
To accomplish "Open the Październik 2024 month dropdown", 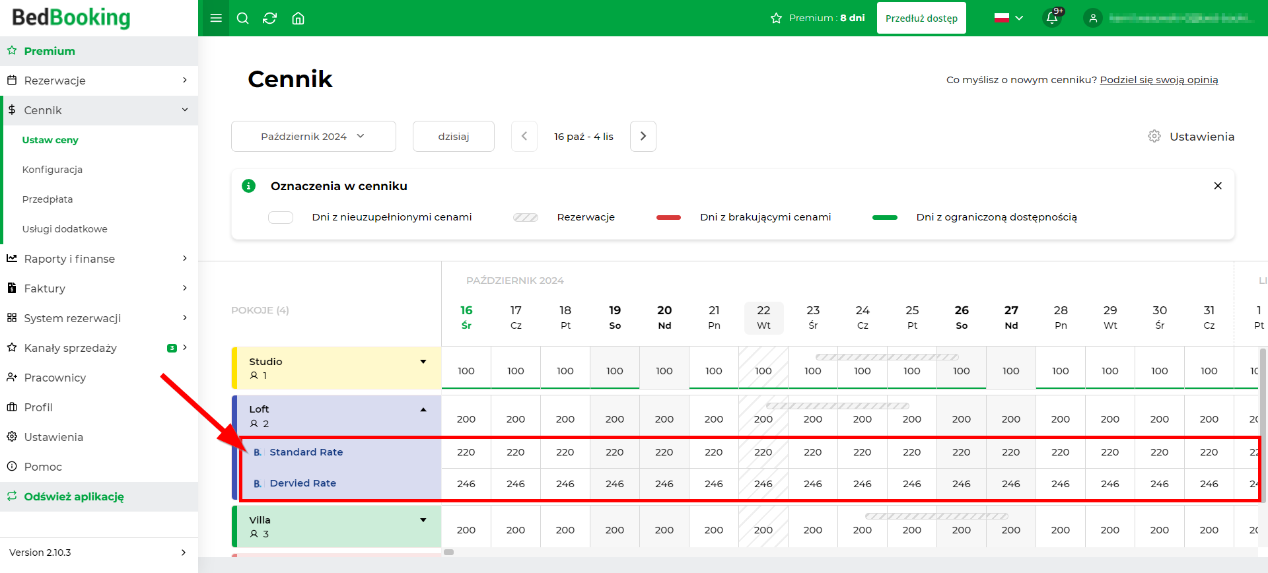I will tap(314, 136).
